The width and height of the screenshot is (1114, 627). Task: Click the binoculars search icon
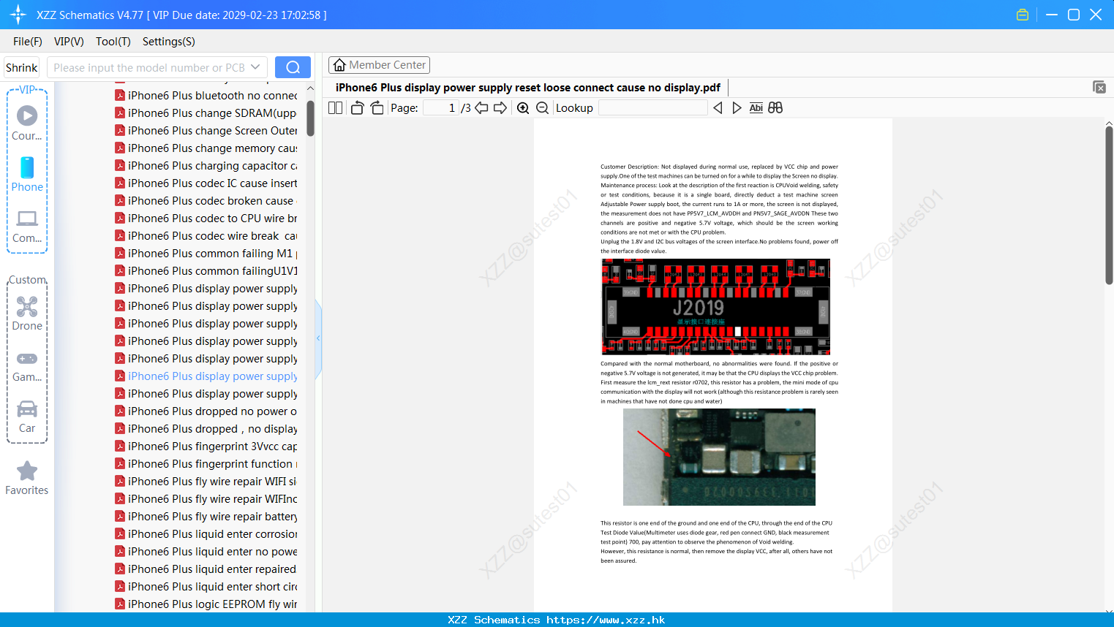(x=775, y=107)
